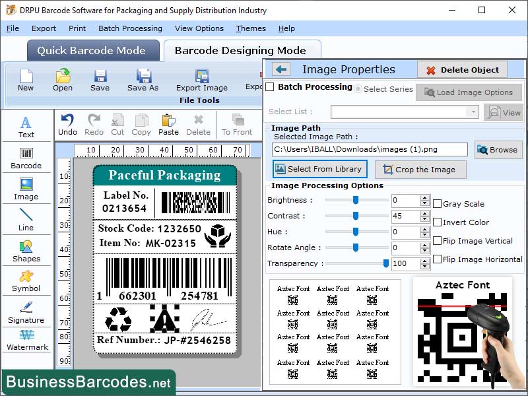Increase the Rotate Angle value
The image size is (528, 396).
pos(425,245)
